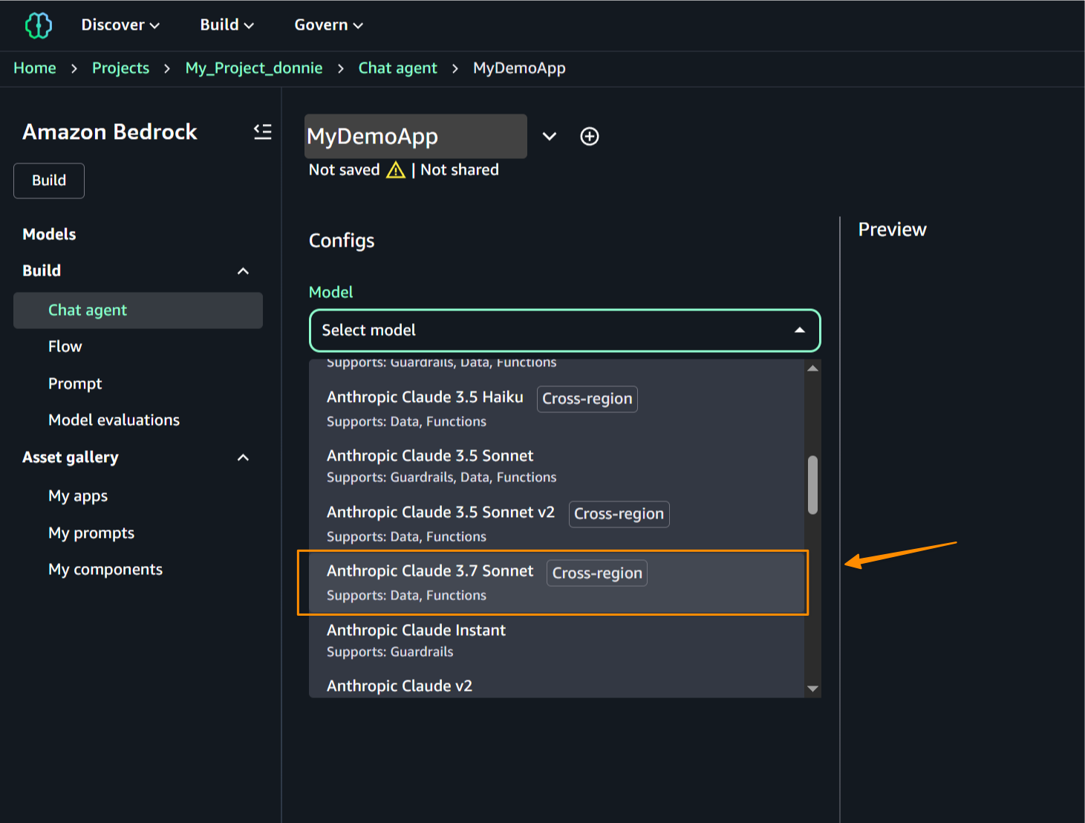This screenshot has width=1085, height=823.
Task: Open the Discover menu
Action: point(120,25)
